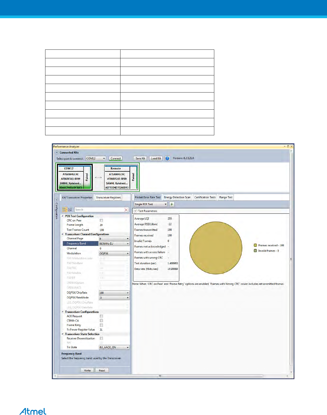This screenshot has height=415, width=327.
Task: Switch to the Transceiver Registers tab
Action: (108, 198)
